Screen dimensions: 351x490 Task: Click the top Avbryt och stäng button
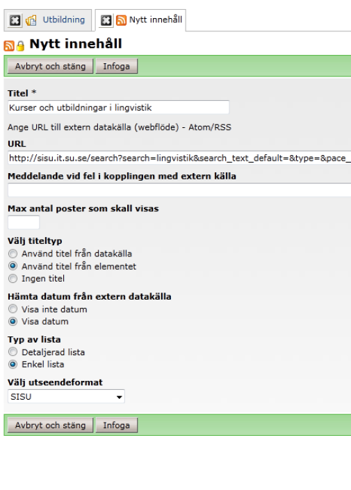pyautogui.click(x=50, y=66)
